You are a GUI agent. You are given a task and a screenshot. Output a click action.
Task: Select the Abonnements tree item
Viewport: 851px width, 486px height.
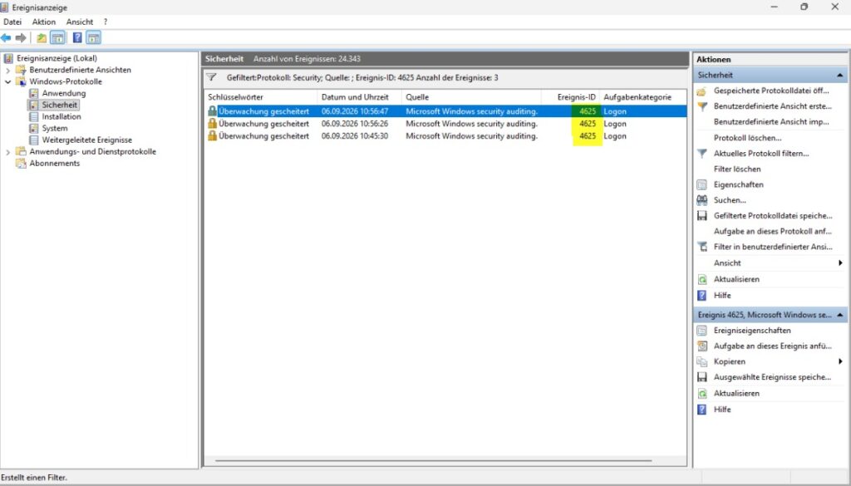coord(54,164)
